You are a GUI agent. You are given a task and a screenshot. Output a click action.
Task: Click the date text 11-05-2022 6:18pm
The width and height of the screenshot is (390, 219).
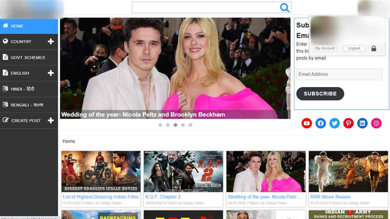[x=78, y=203]
